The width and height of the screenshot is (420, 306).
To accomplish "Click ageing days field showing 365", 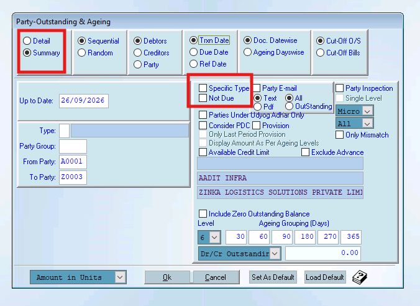I will [351, 237].
